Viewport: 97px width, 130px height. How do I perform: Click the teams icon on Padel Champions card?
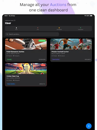[x=7, y=56]
